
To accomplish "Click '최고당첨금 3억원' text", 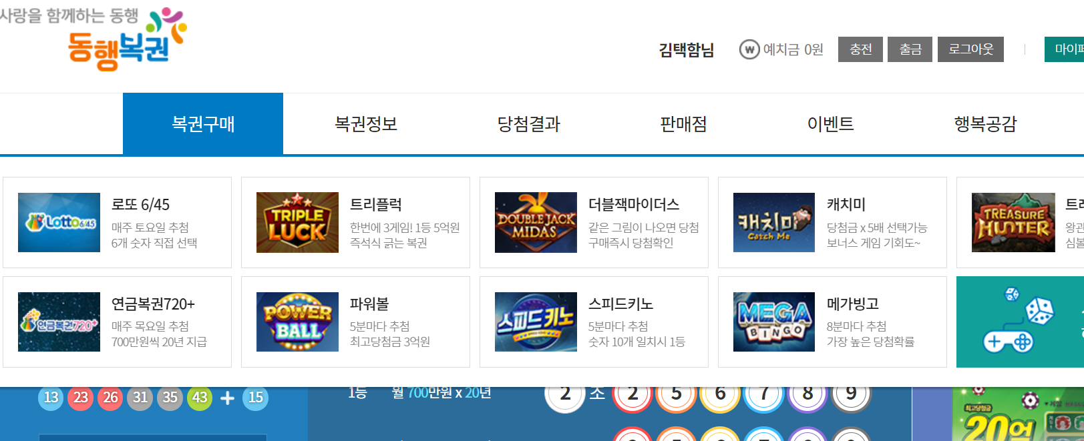I will pyautogui.click(x=390, y=342).
